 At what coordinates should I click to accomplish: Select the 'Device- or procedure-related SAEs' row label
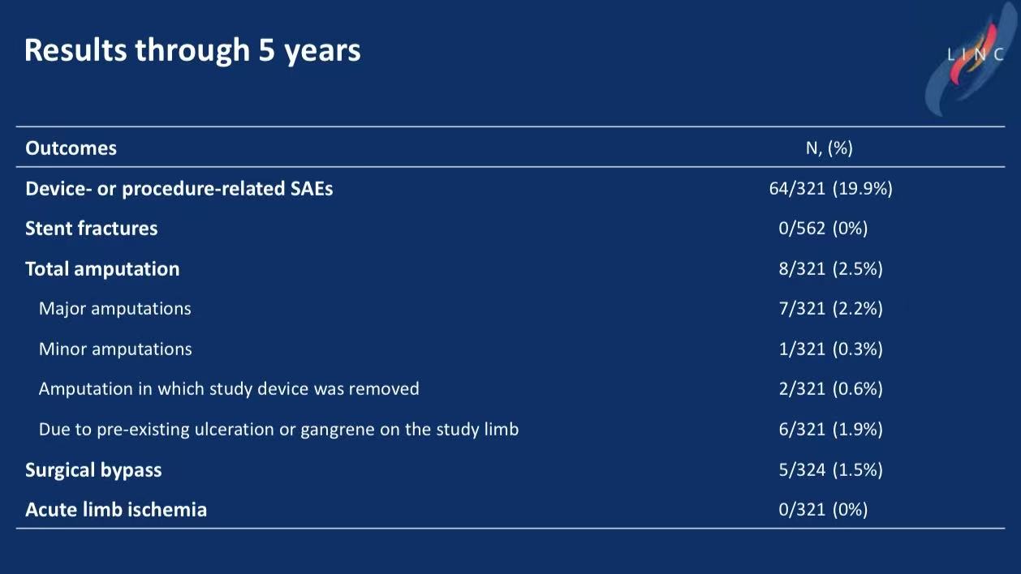coord(179,189)
